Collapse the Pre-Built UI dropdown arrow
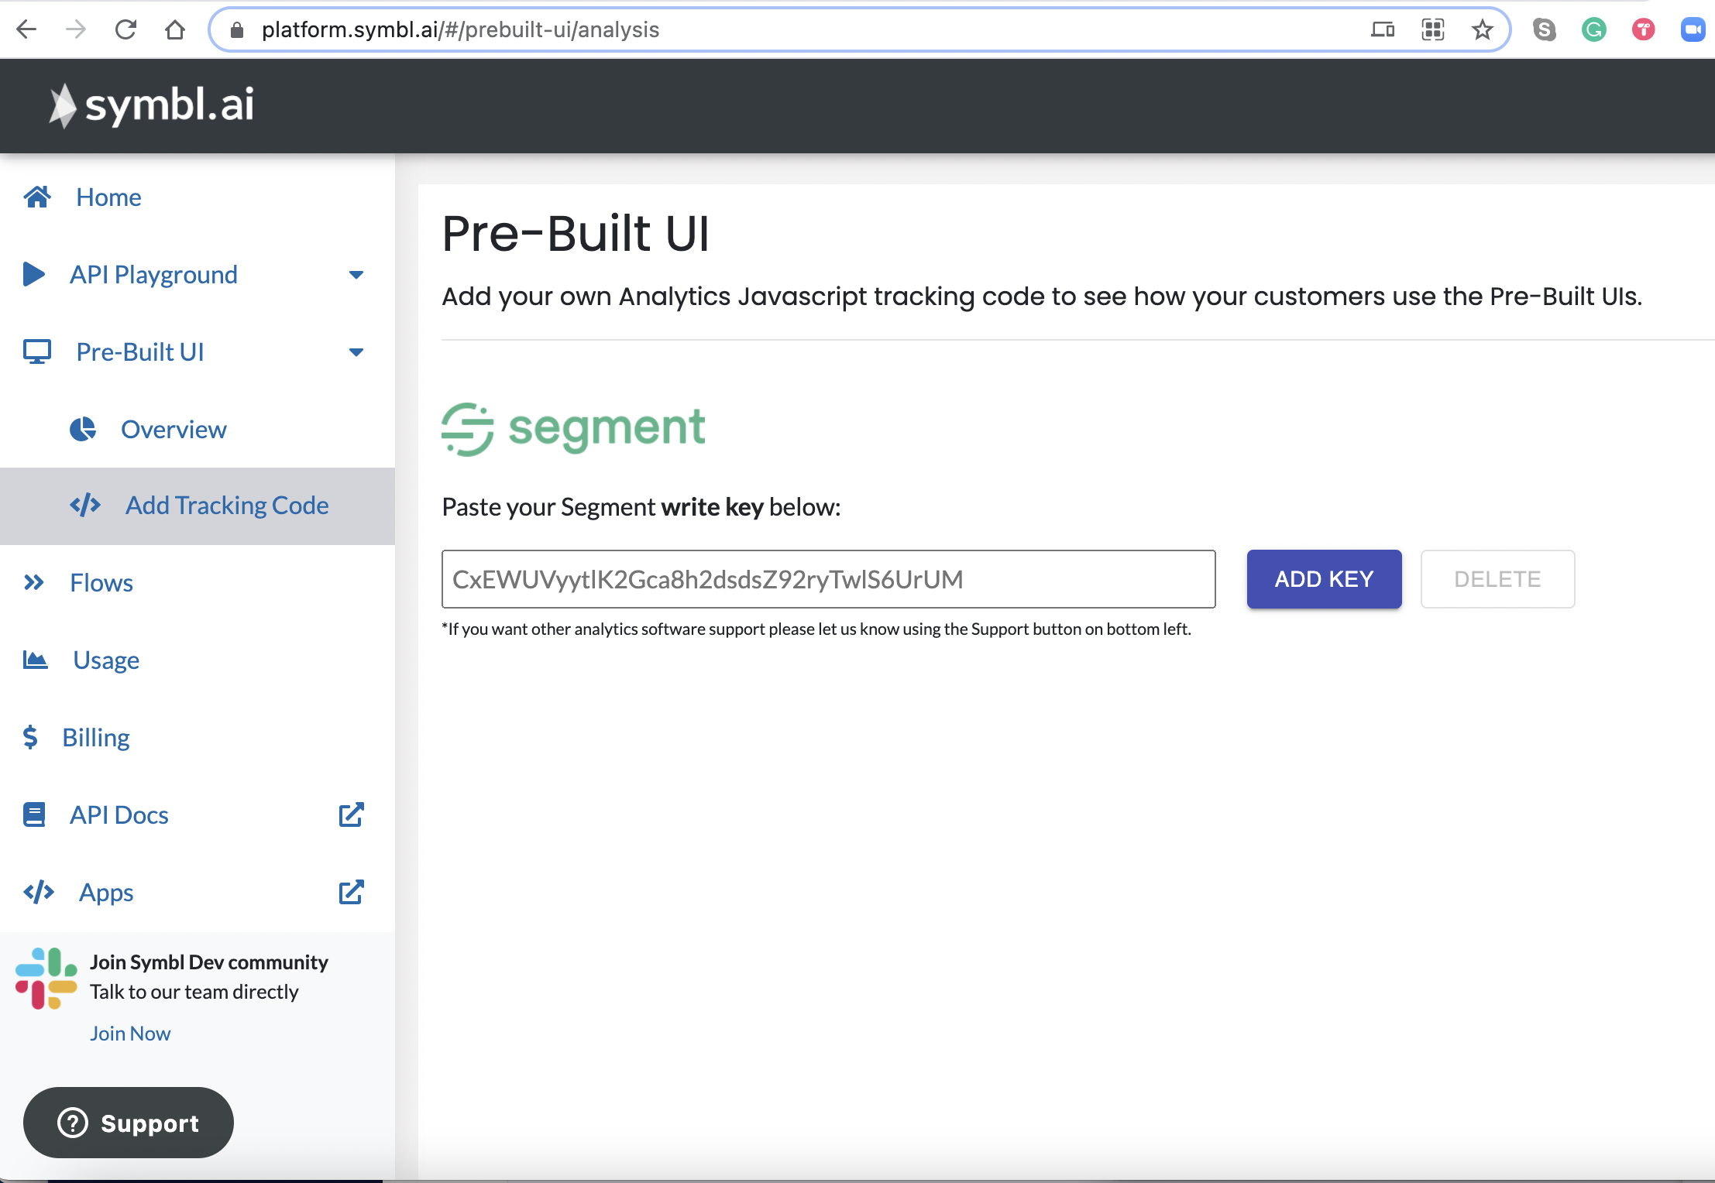Image resolution: width=1715 pixels, height=1183 pixels. [356, 352]
